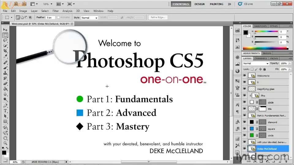This screenshot has height=165, width=294.
Task: Select the Path Selection tool
Action: (5, 116)
